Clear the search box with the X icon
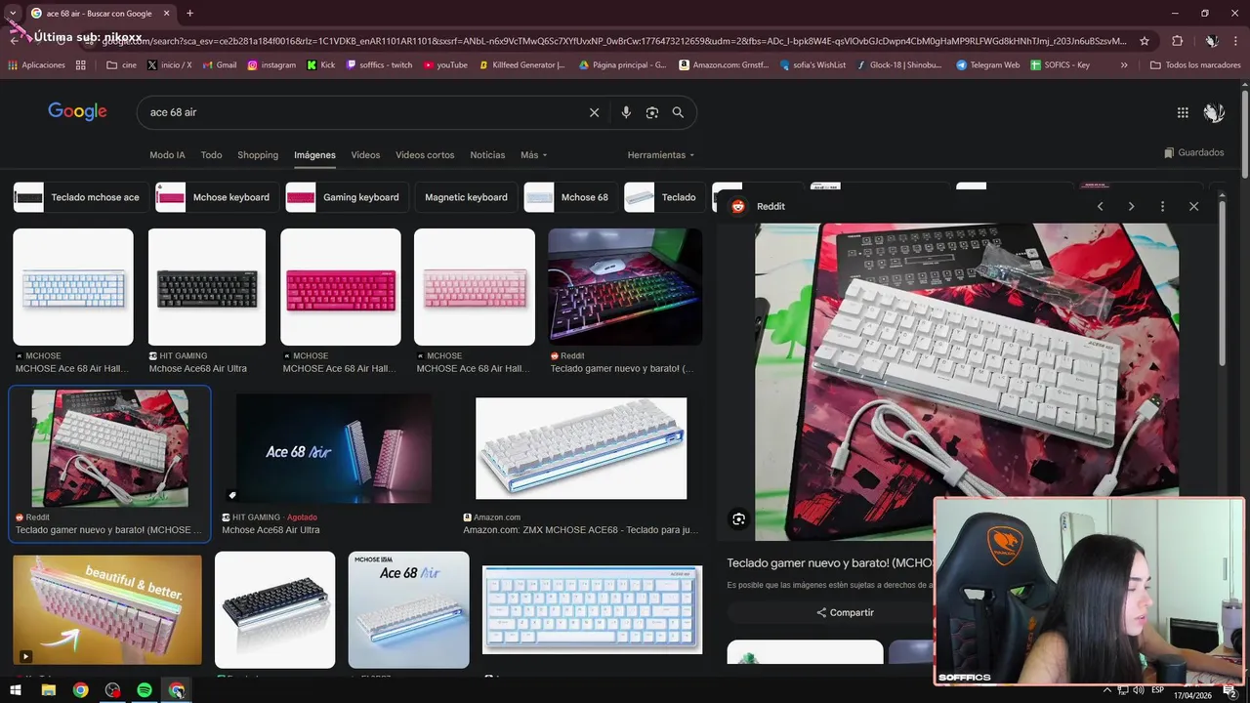Image resolution: width=1250 pixels, height=703 pixels. pyautogui.click(x=594, y=112)
